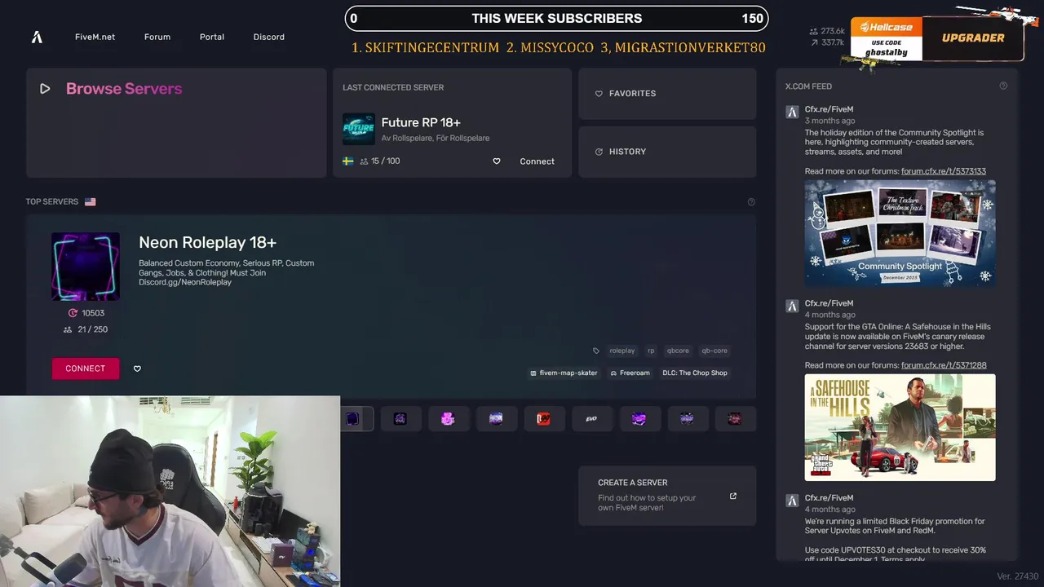Click the 273.6k players stat icon
This screenshot has height=587, width=1044.
coord(814,31)
